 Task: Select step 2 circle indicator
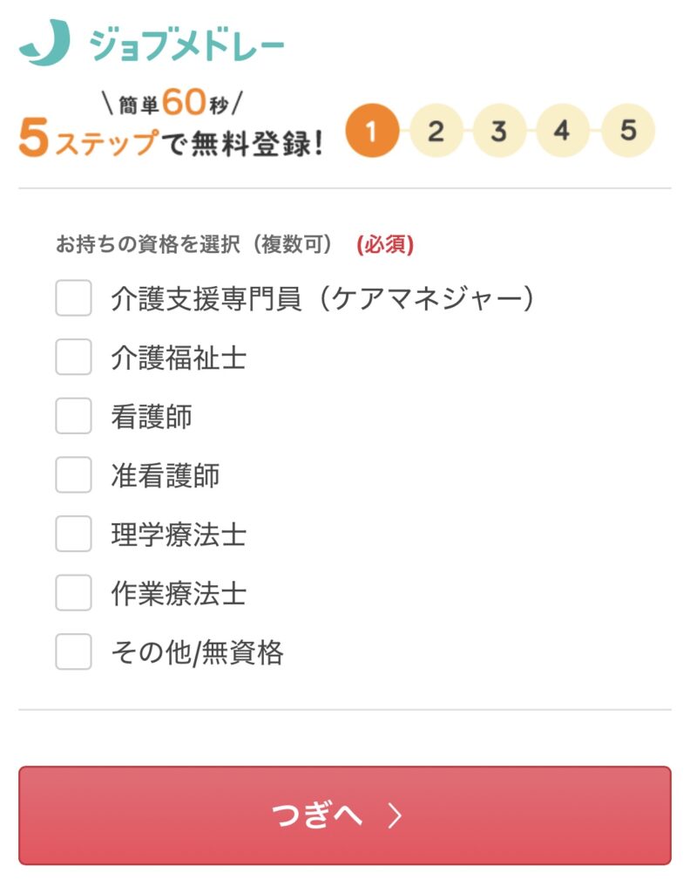click(x=436, y=131)
